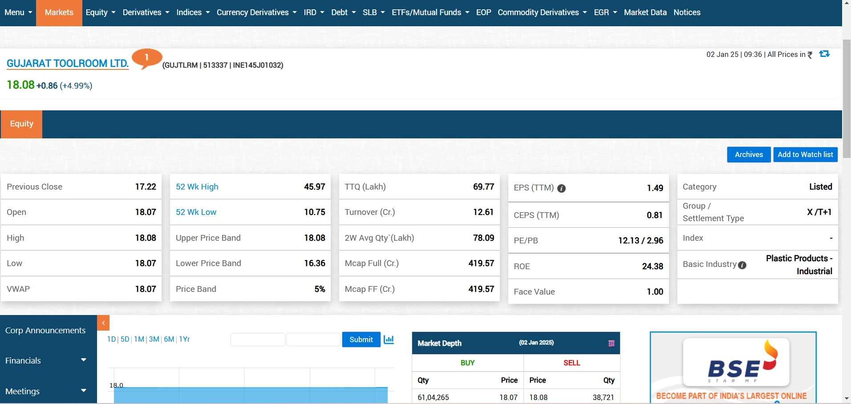
Task: Open the 52 Wk High link
Action: click(197, 187)
